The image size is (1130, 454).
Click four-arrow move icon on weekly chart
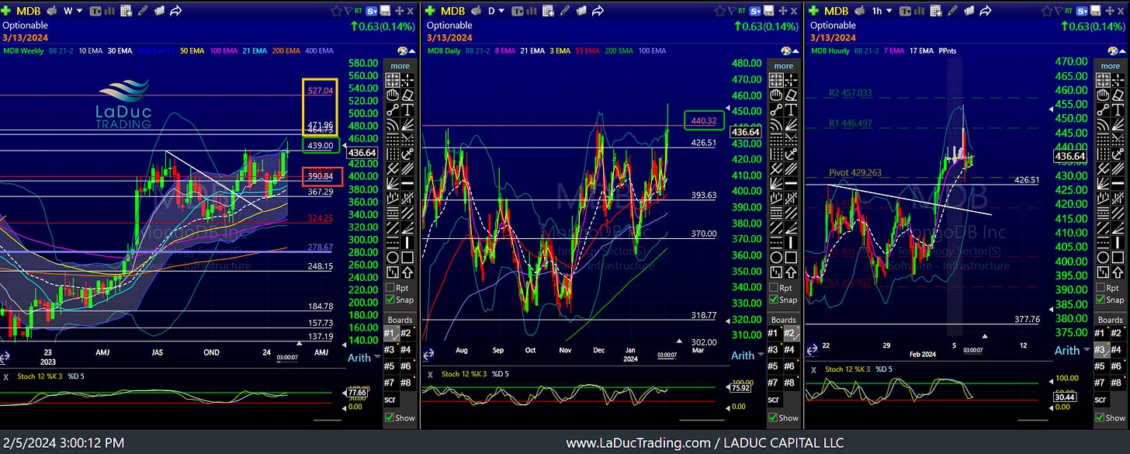400,11
